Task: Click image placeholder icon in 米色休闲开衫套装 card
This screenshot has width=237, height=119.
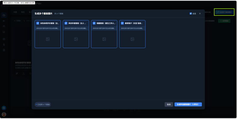Action: click(48, 39)
